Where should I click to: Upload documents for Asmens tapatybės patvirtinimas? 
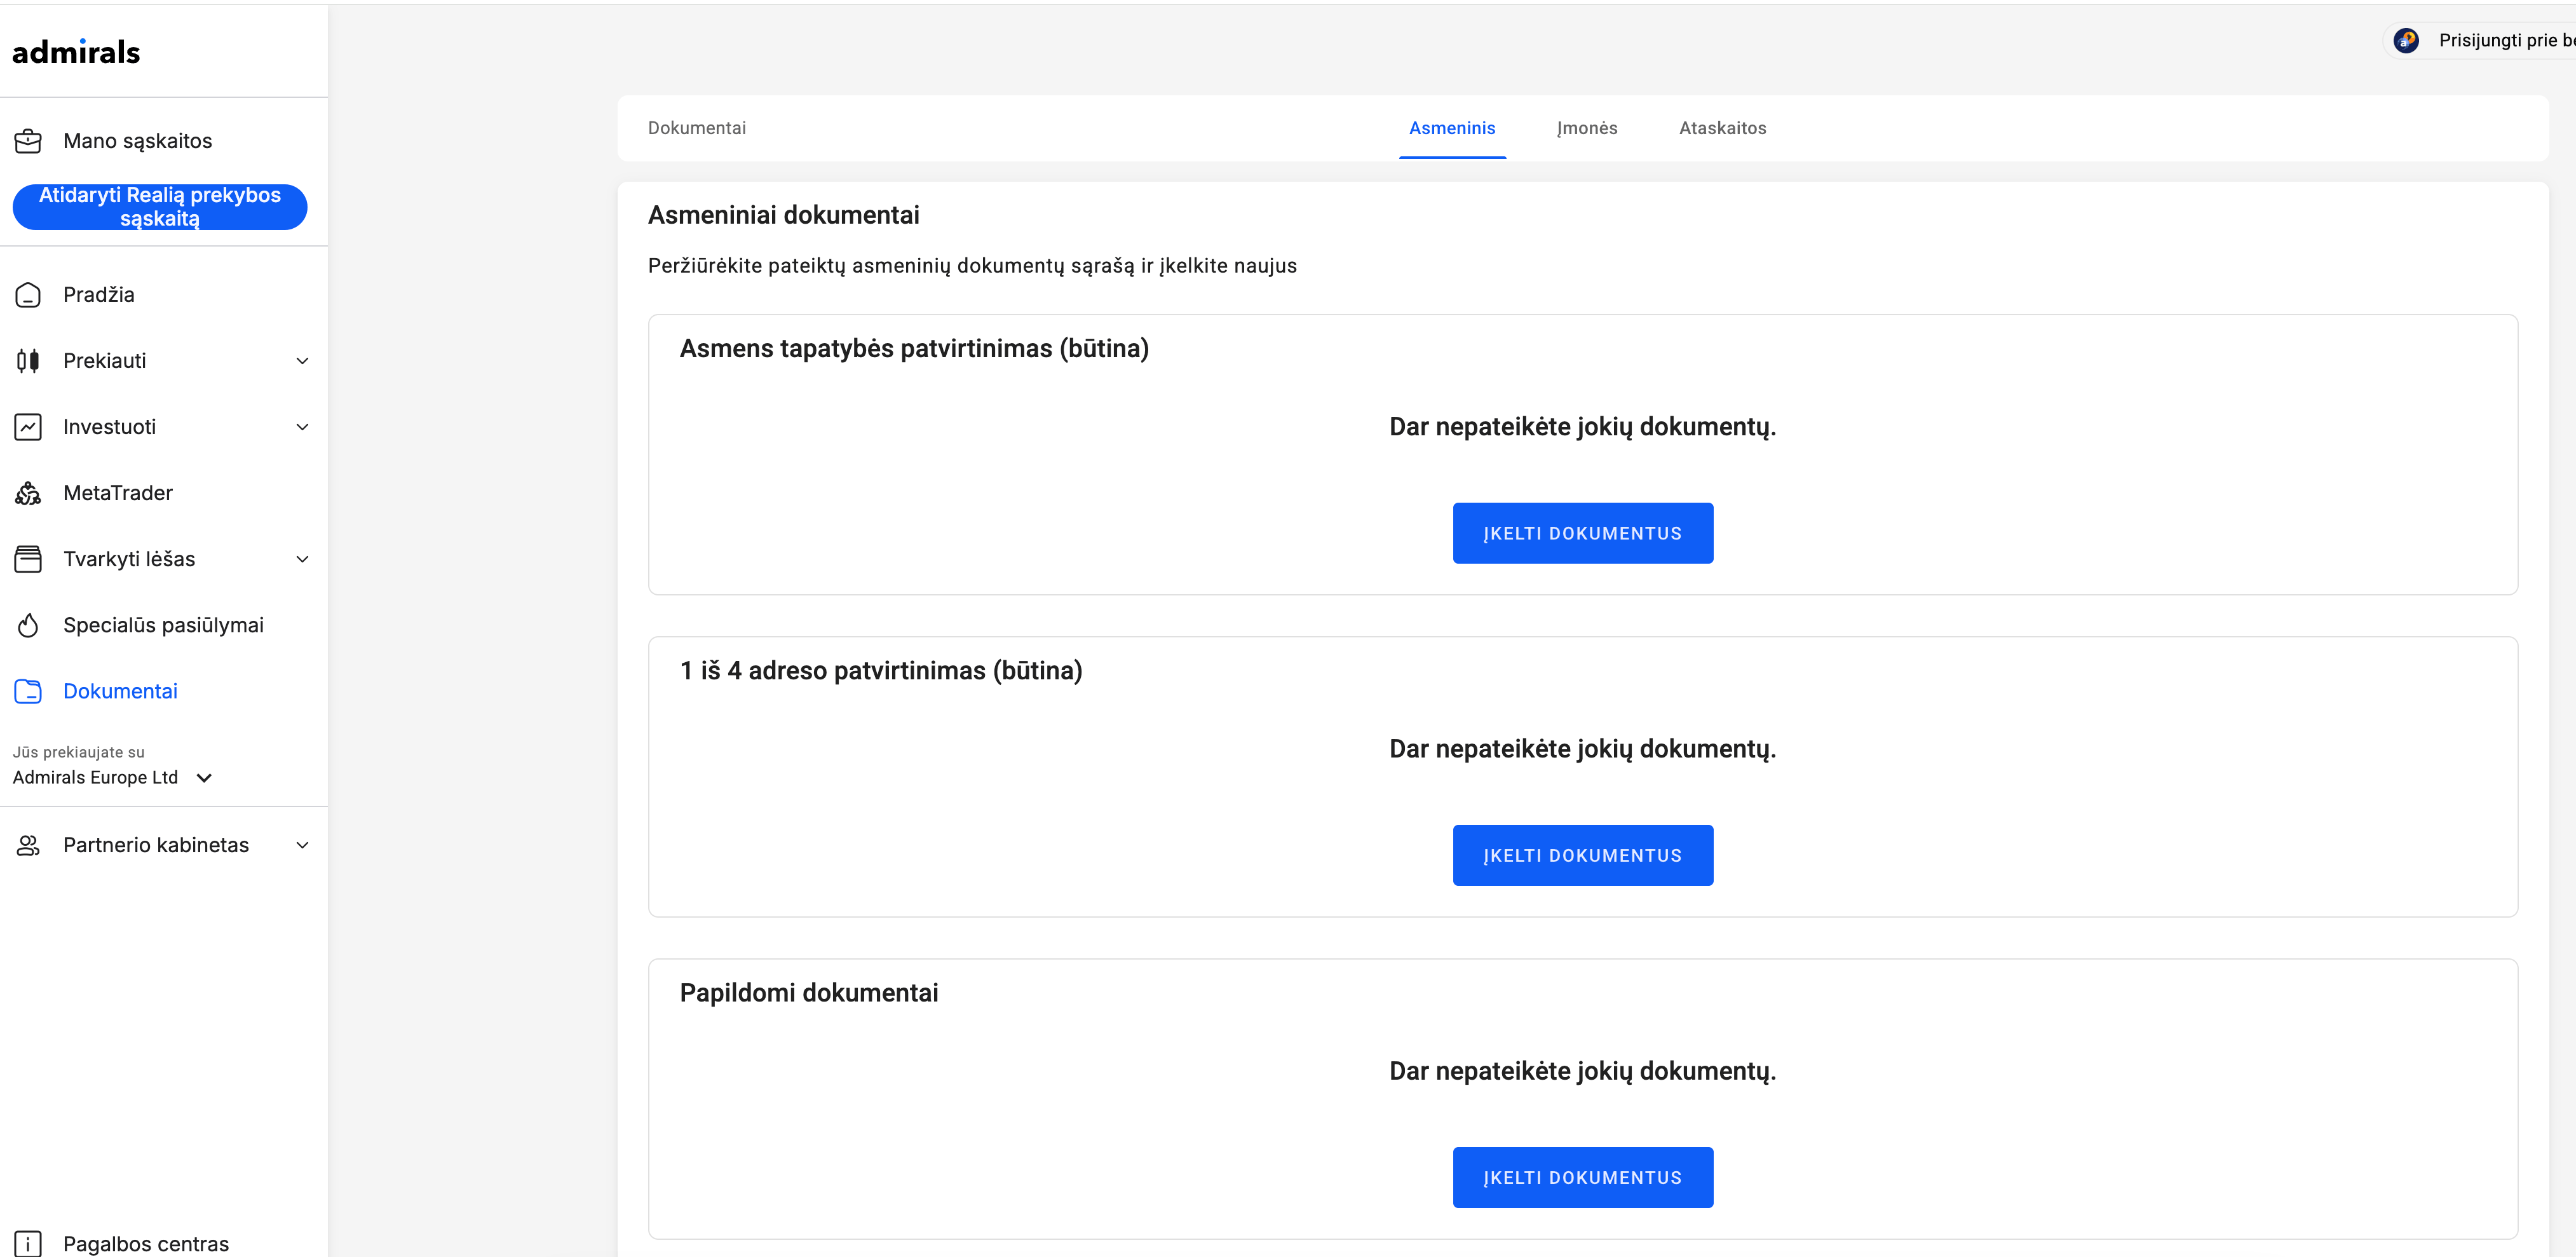click(1582, 533)
